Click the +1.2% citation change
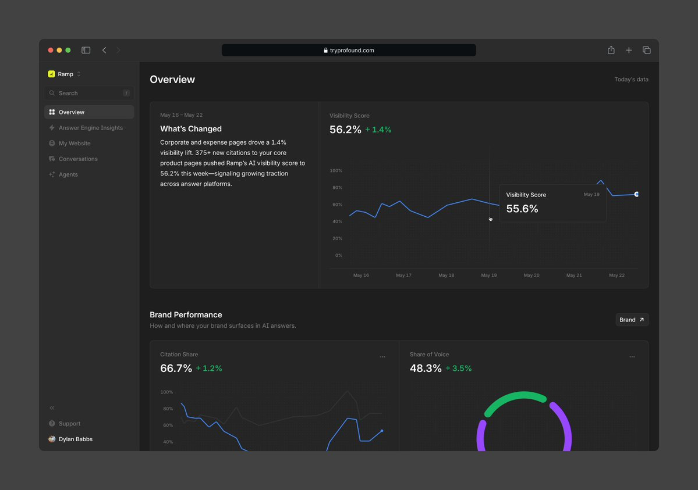 coord(209,369)
